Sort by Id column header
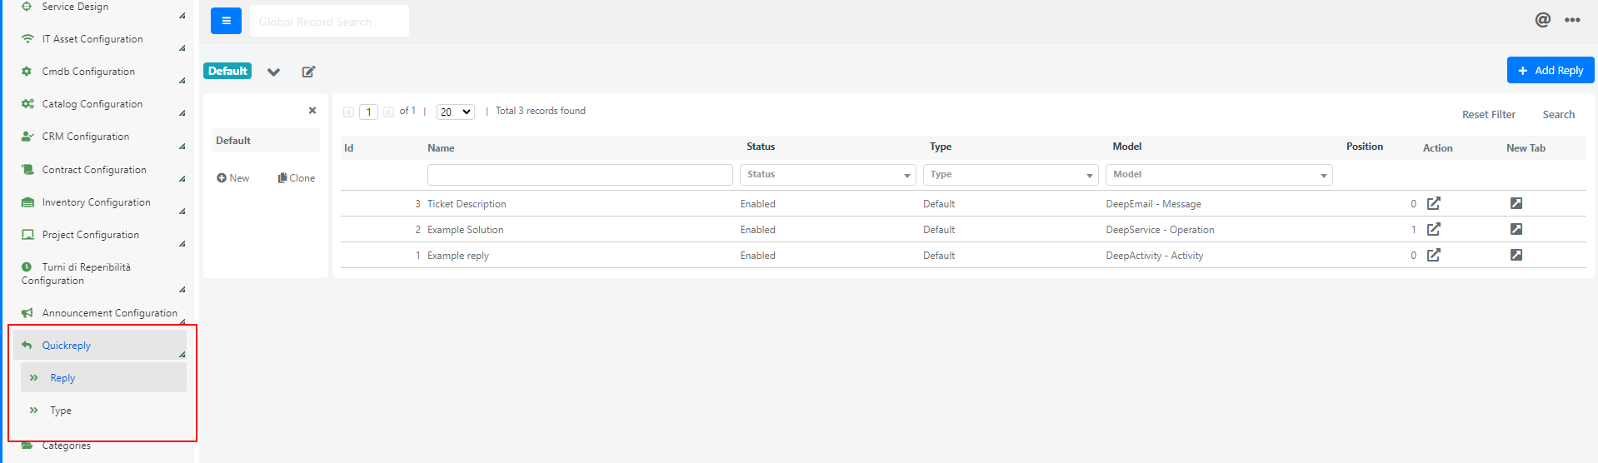 click(x=349, y=148)
